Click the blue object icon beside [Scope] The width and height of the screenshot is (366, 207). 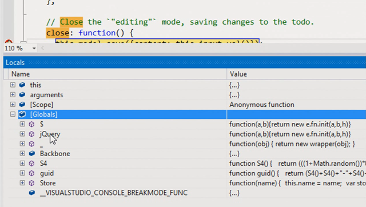[x=22, y=105]
